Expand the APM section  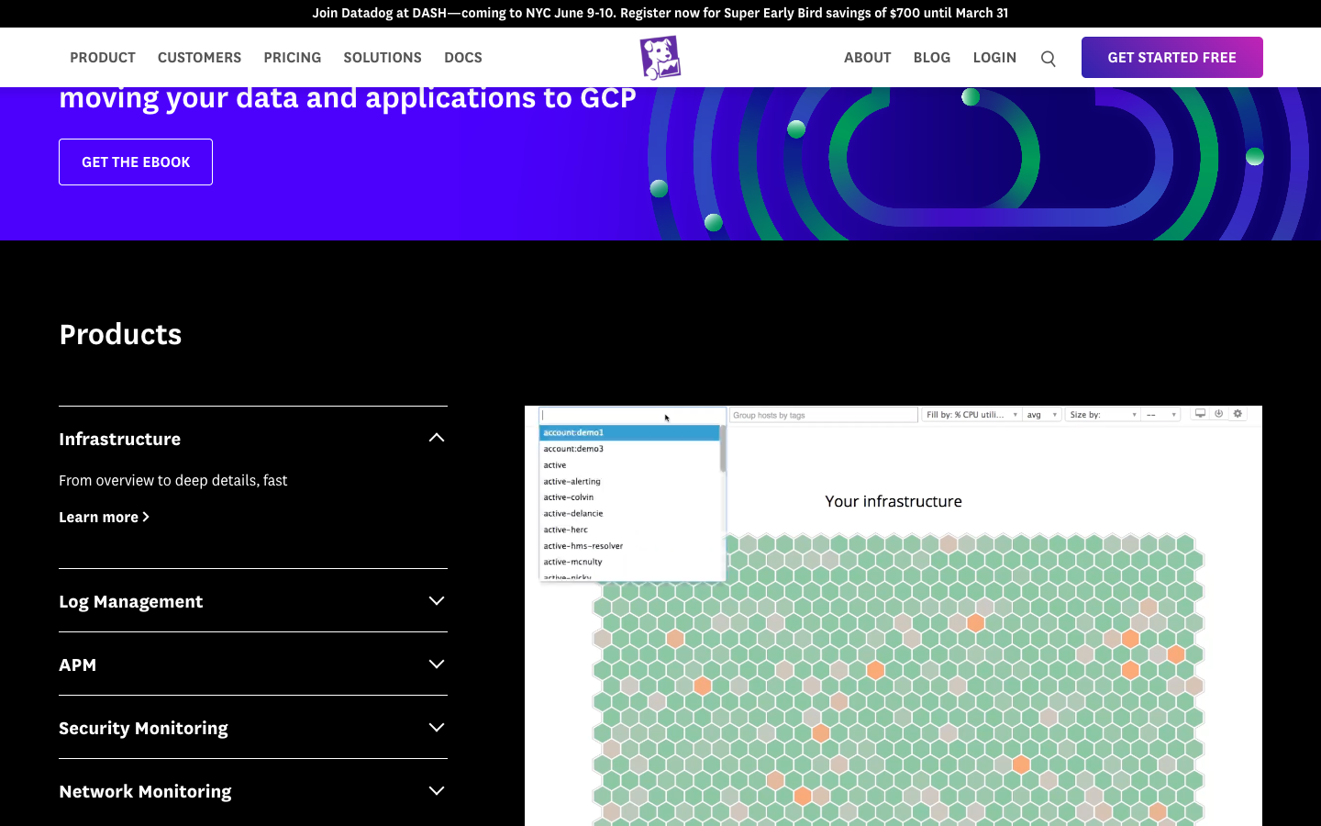tap(253, 664)
